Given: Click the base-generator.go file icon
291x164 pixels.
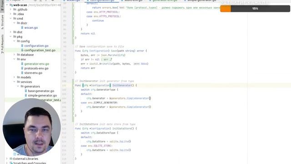Looking at the screenshot, I should [26, 91].
